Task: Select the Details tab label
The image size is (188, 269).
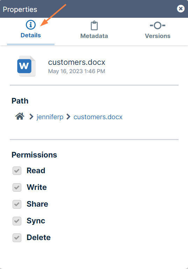Action: point(31,35)
